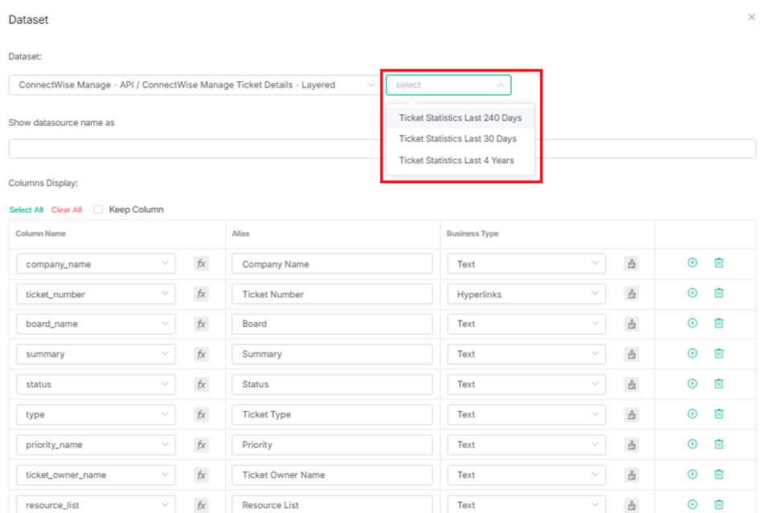This screenshot has width=765, height=513.
Task: Move ticket_owner_name row up
Action: [692, 474]
